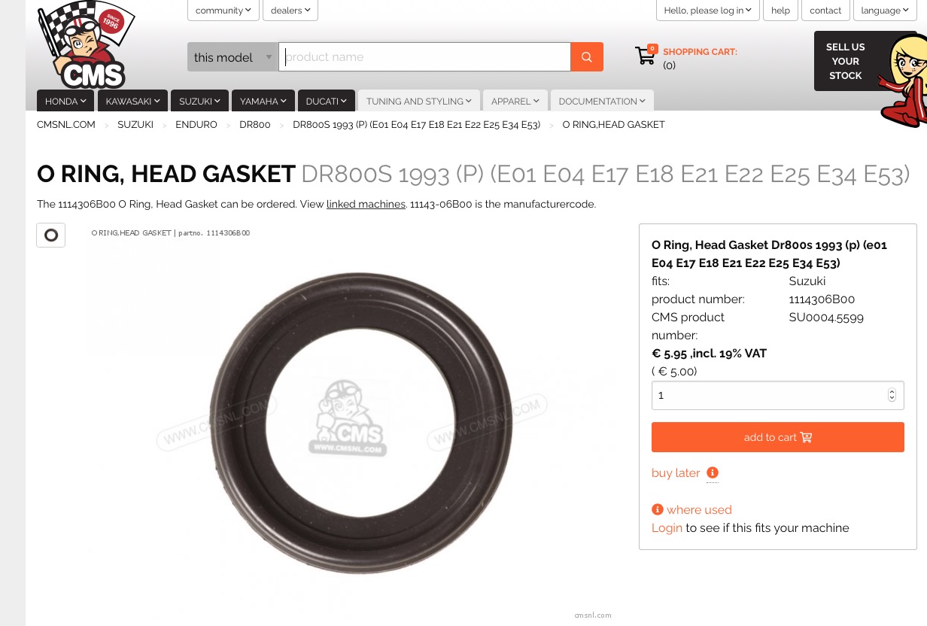Image resolution: width=927 pixels, height=626 pixels.
Task: Expand the 'this model' search scope dropdown
Action: coord(233,57)
